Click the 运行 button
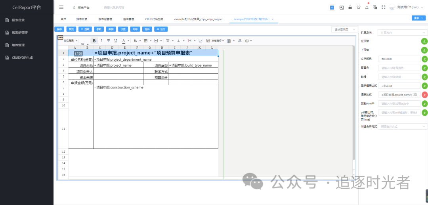The image size is (428, 205). 161,29
